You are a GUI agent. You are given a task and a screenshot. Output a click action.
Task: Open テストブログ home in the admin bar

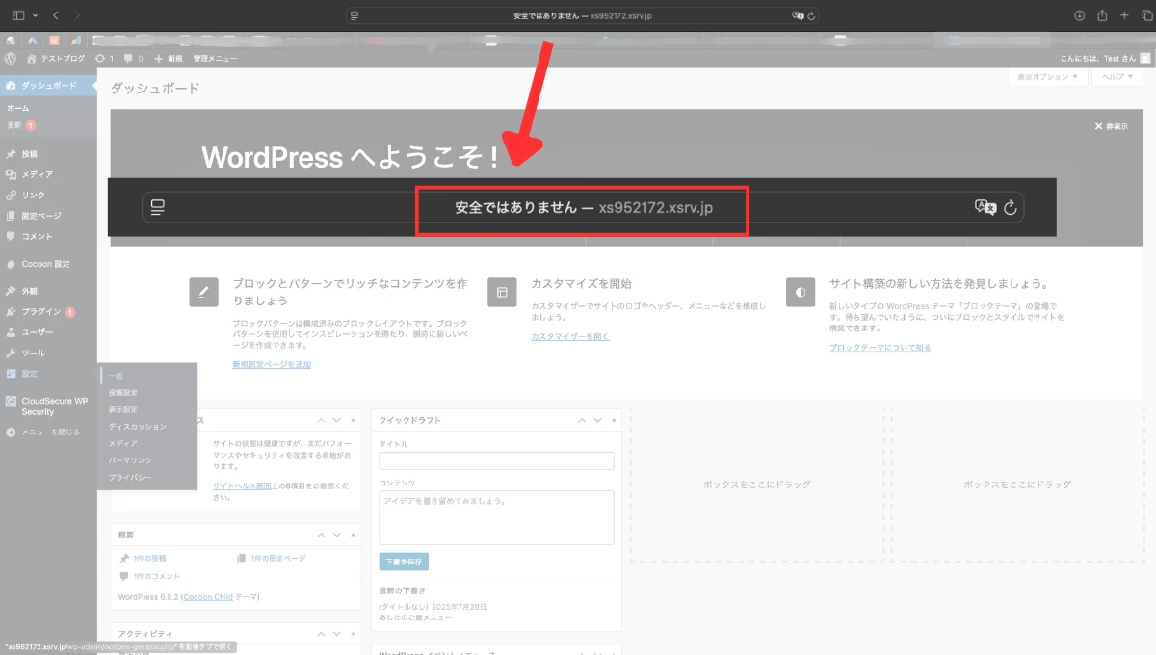(x=56, y=58)
